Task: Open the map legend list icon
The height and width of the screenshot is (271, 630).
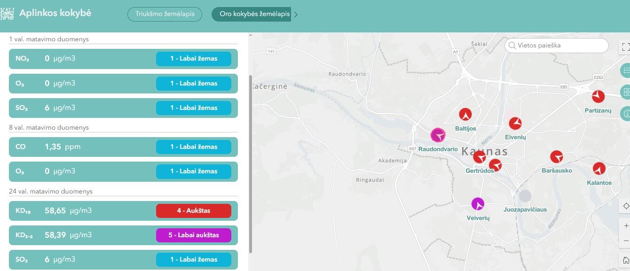Action: [626, 70]
